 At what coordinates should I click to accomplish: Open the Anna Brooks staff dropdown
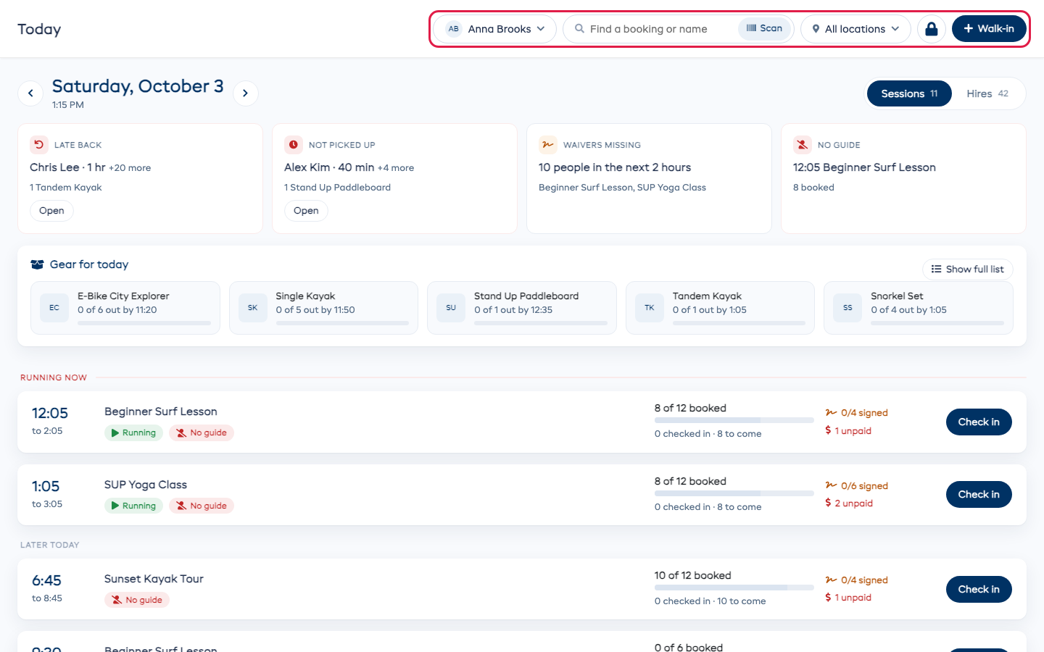click(x=495, y=29)
